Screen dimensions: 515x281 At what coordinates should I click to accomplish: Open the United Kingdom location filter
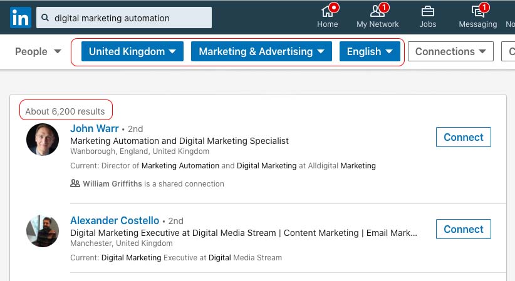[x=132, y=52]
